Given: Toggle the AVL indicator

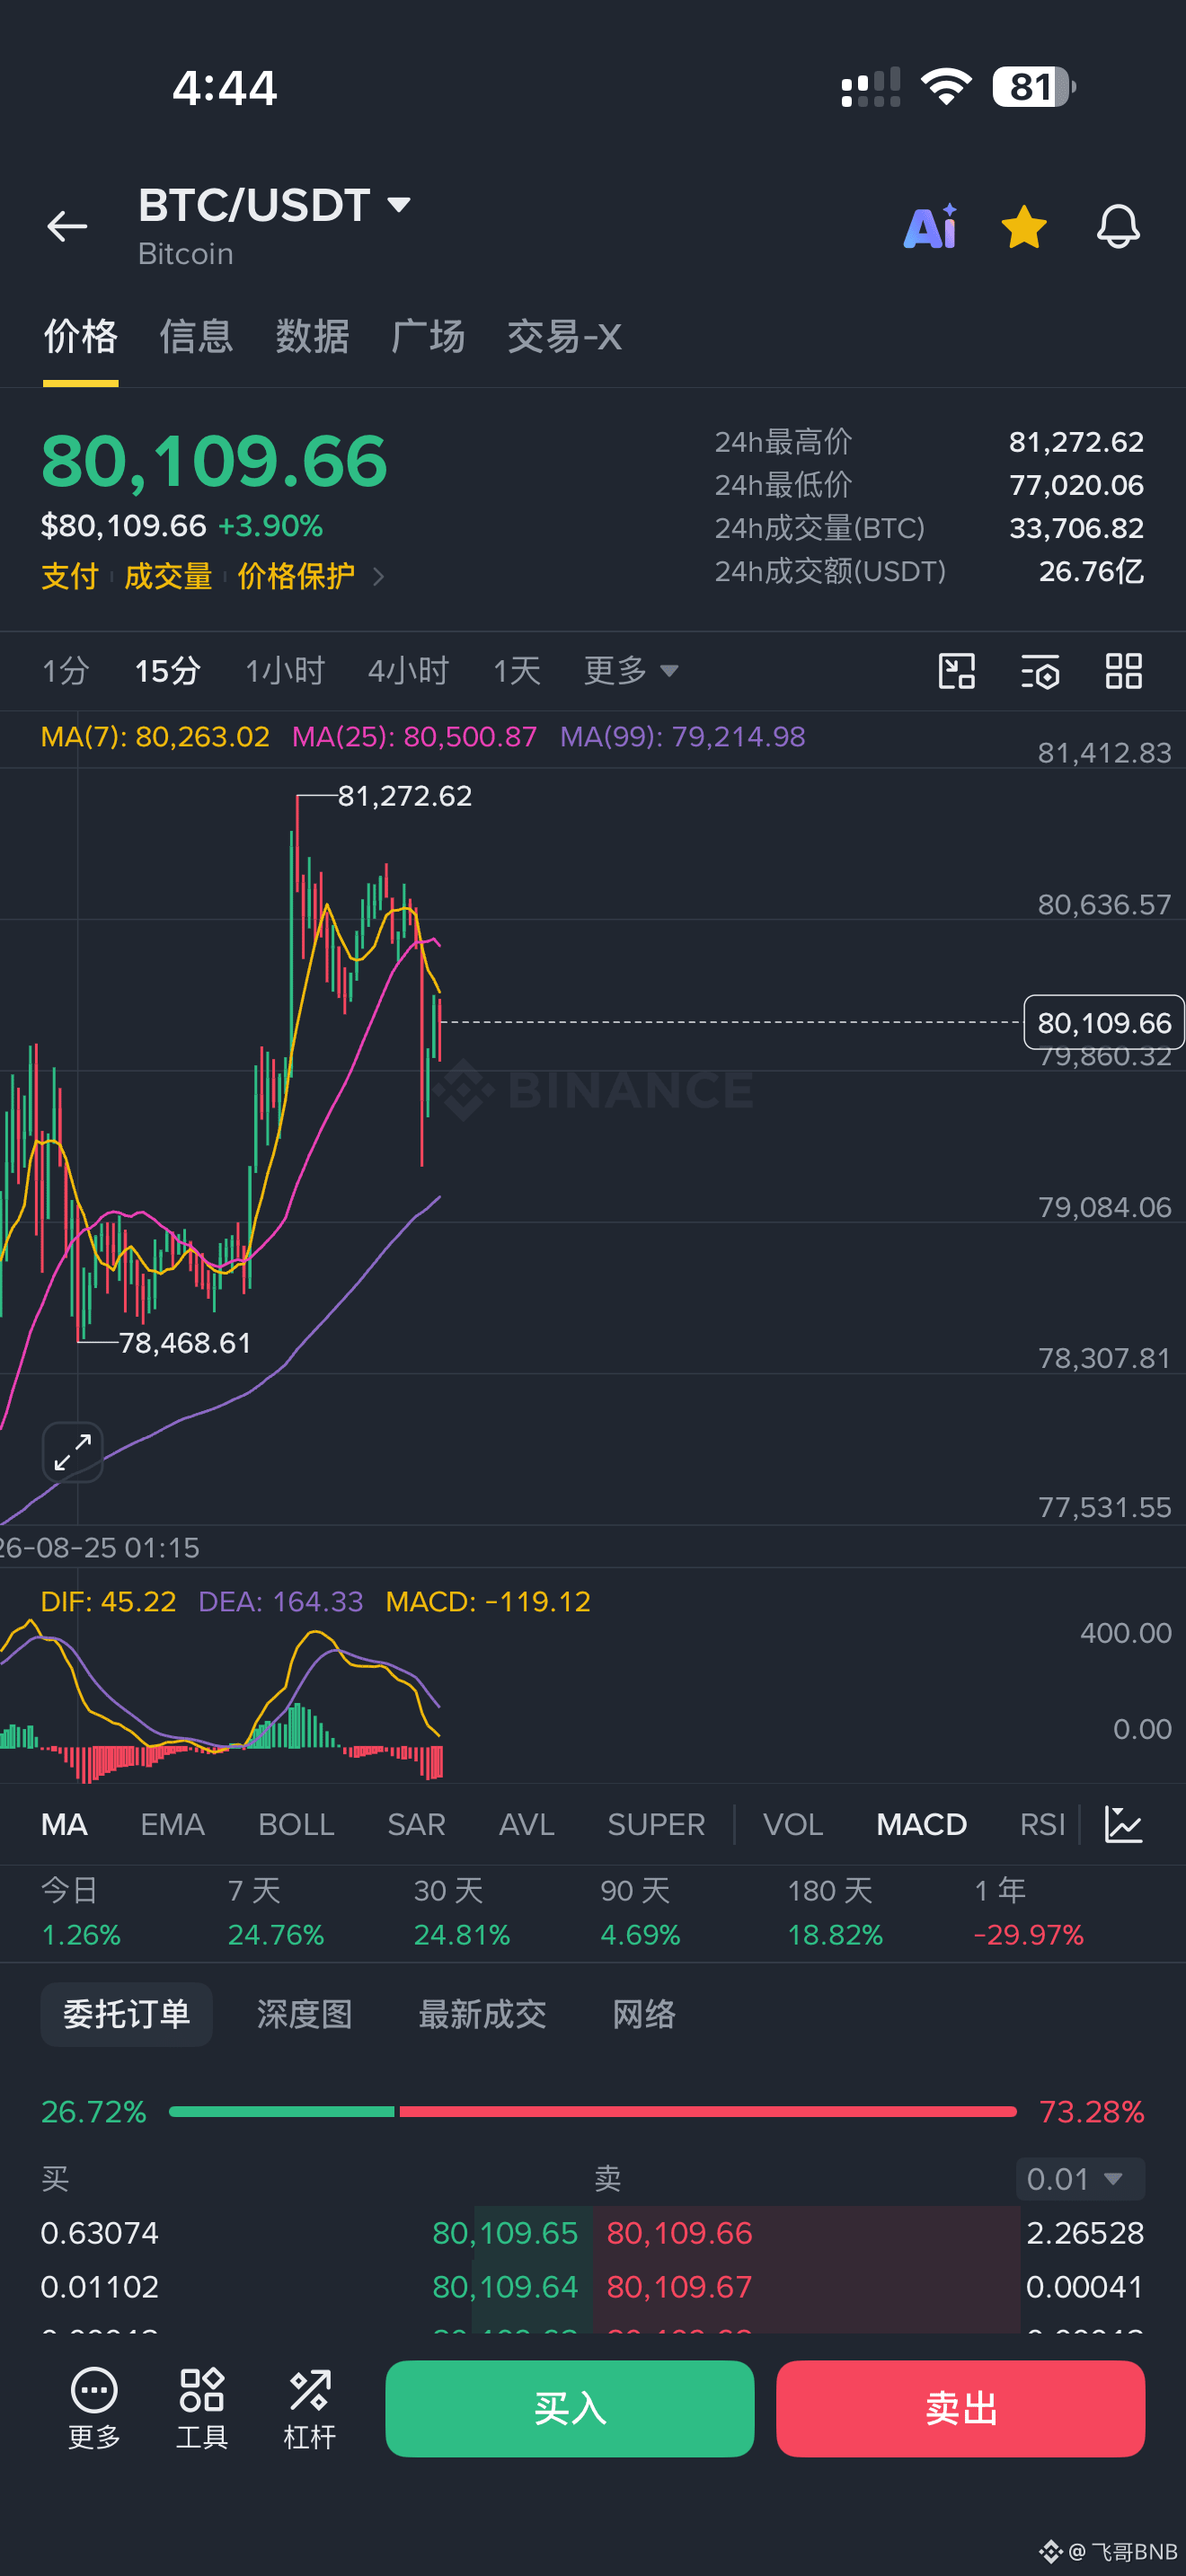Looking at the screenshot, I should click(527, 1825).
